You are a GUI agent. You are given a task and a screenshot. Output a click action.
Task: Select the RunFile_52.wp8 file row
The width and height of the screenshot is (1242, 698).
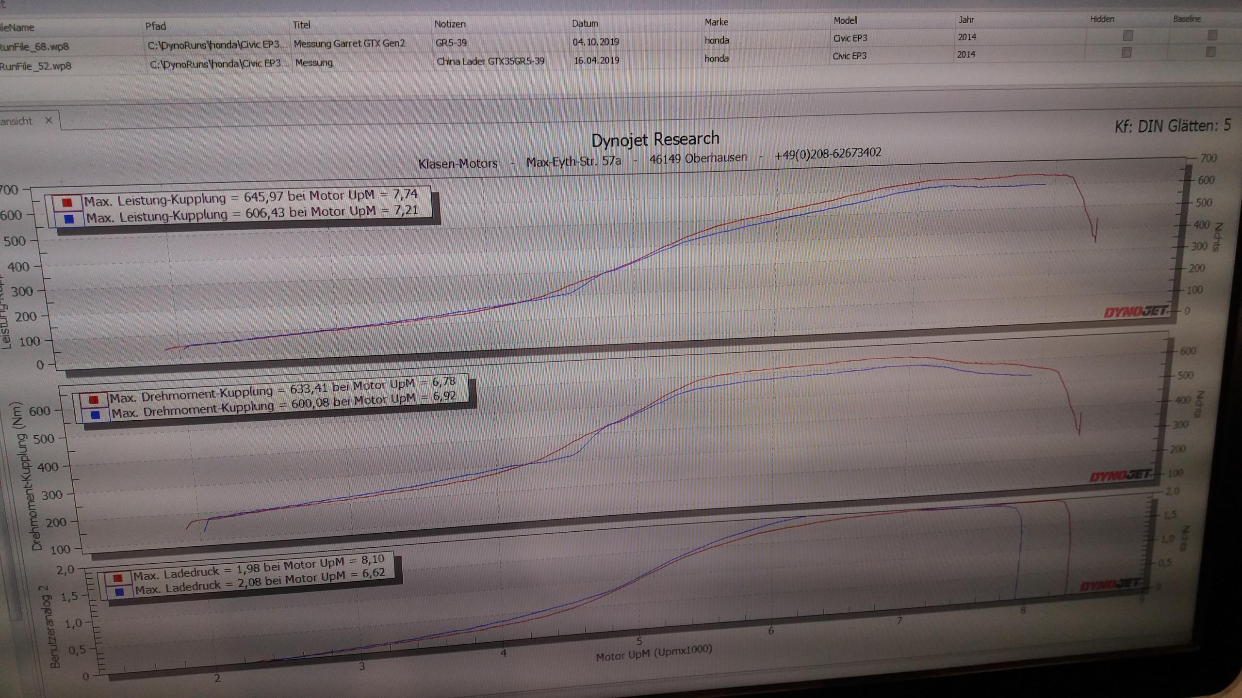pos(621,60)
